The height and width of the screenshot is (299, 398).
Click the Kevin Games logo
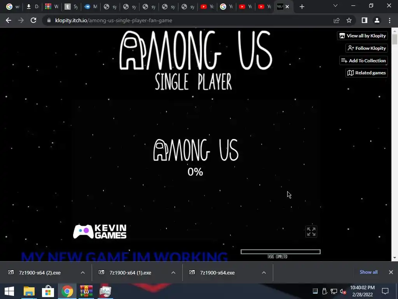[x=100, y=231]
